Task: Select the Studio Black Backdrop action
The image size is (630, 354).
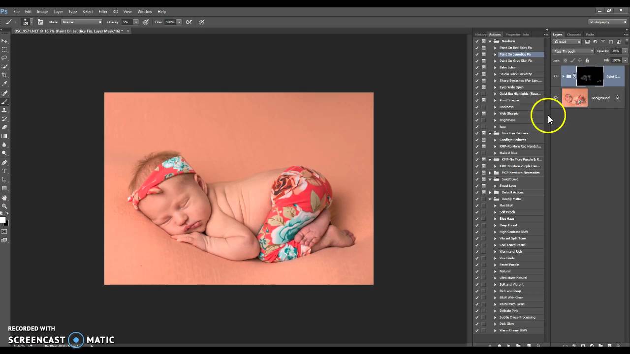Action: click(516, 74)
